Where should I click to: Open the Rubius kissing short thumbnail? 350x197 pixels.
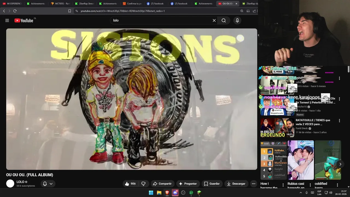point(301,160)
